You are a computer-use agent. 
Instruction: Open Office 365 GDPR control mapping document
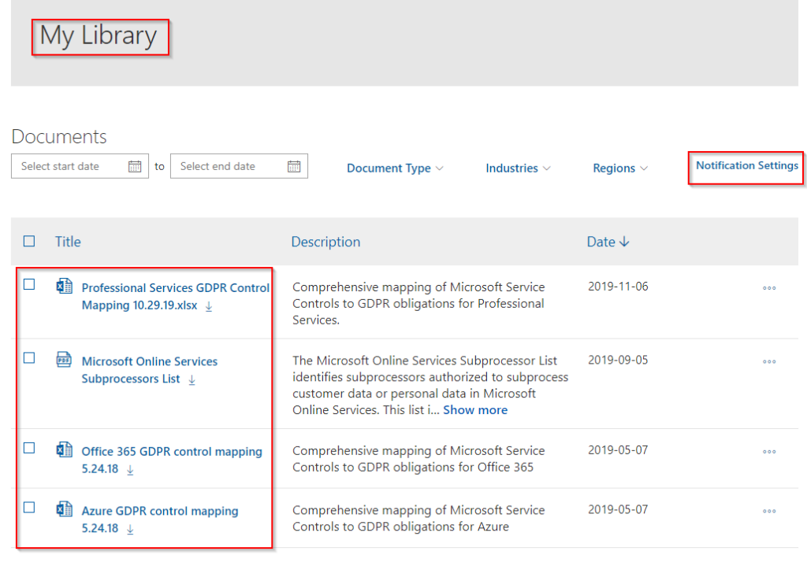(x=171, y=460)
